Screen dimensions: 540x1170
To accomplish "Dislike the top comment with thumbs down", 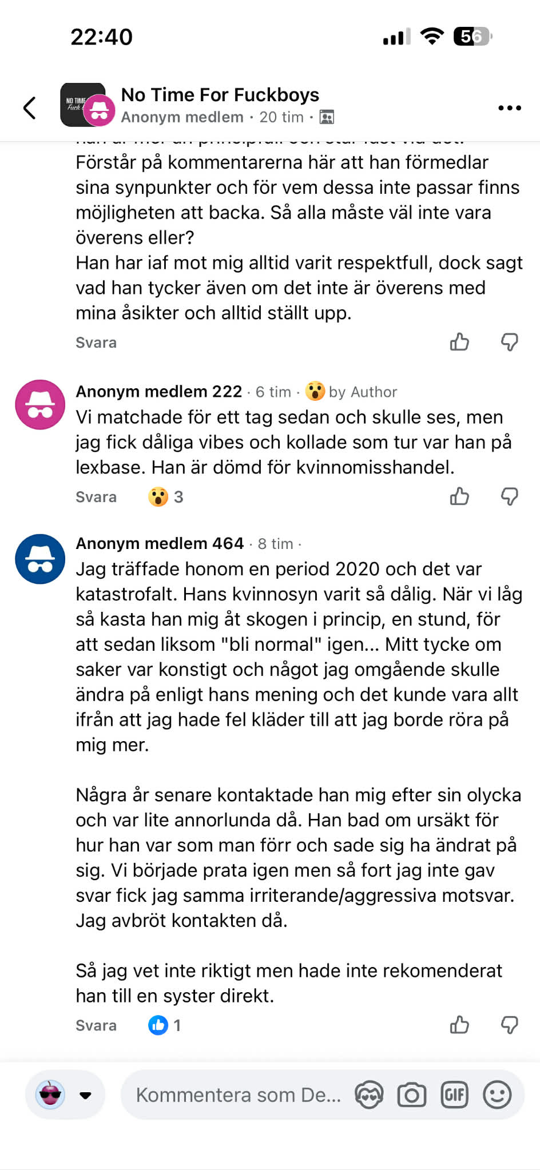I will point(509,342).
